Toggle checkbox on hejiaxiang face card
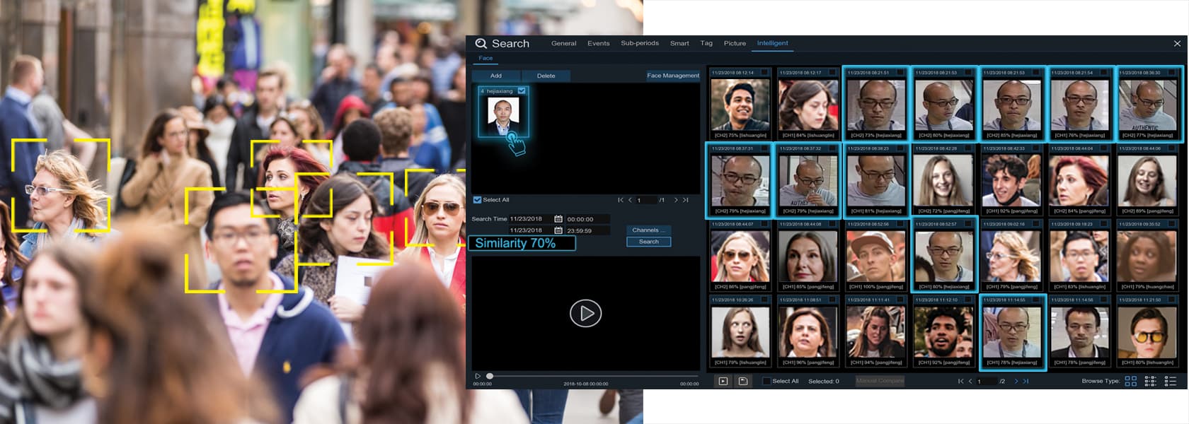The width and height of the screenshot is (1189, 424). (x=522, y=90)
